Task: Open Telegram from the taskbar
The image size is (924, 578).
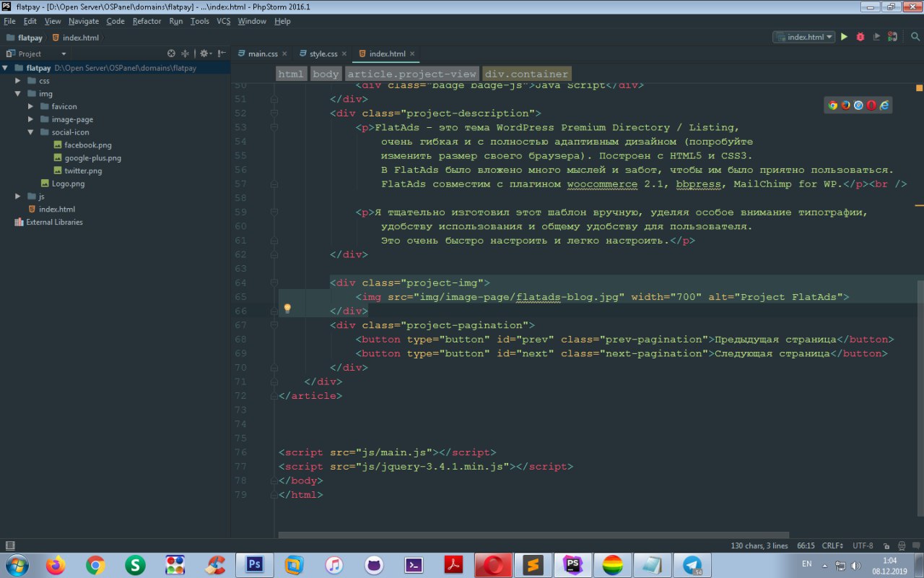Action: pos(693,565)
